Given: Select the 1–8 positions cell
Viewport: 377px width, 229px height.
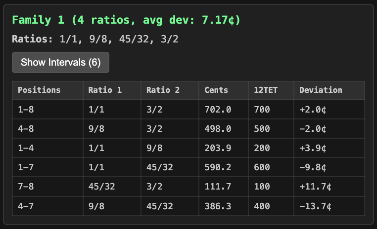Looking at the screenshot, I should point(26,110).
